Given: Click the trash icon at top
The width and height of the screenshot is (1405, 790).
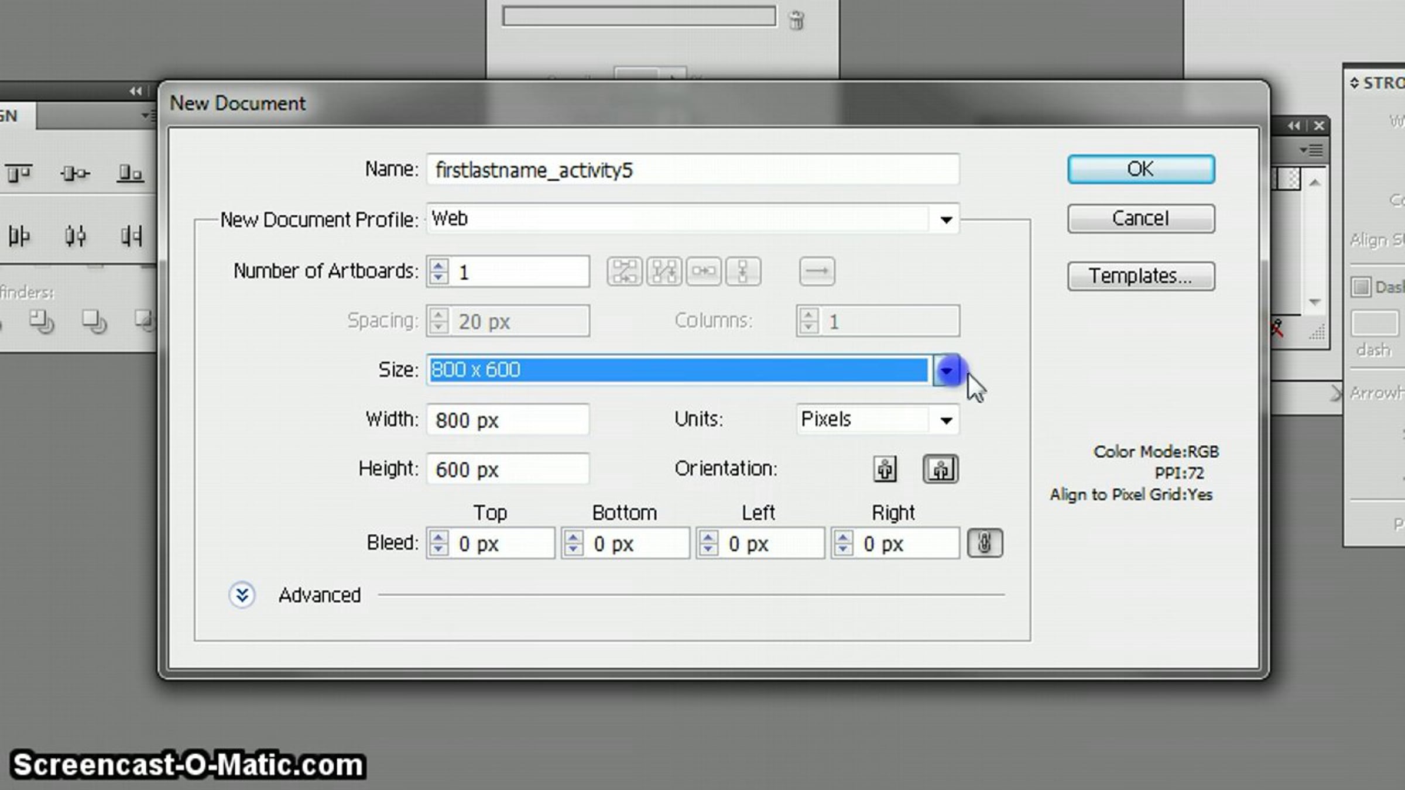Looking at the screenshot, I should point(796,21).
